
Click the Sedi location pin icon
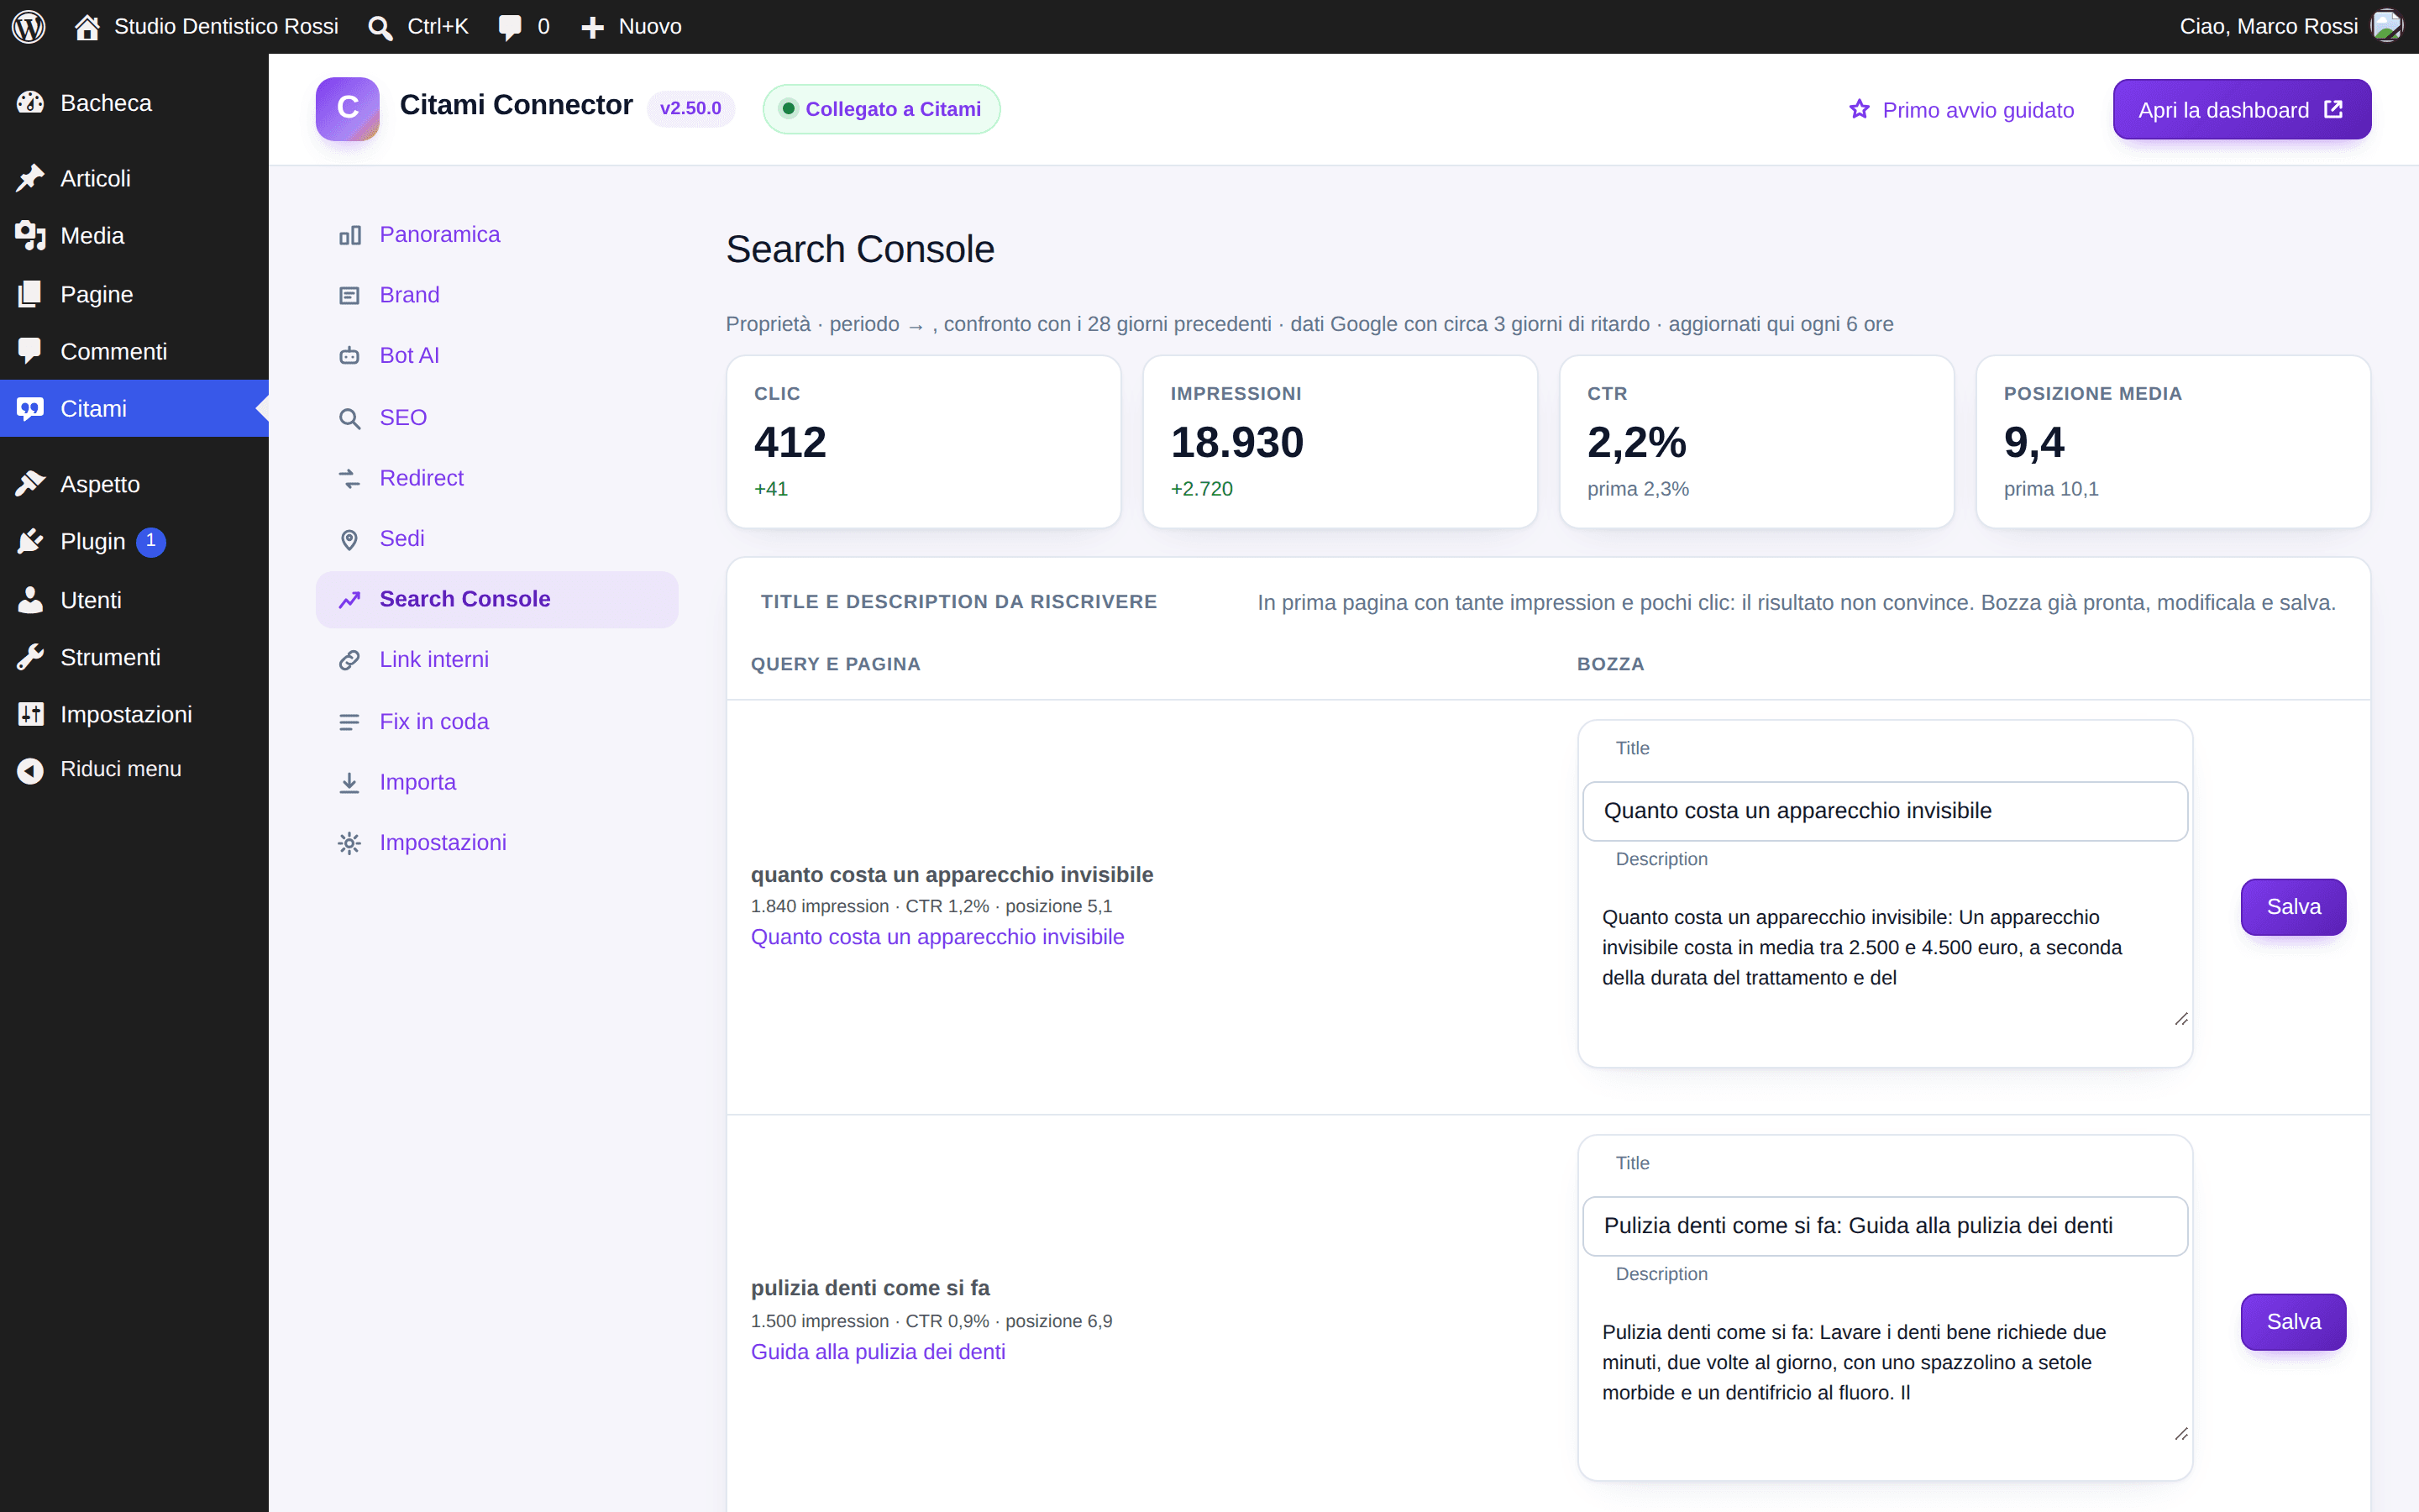pos(349,540)
